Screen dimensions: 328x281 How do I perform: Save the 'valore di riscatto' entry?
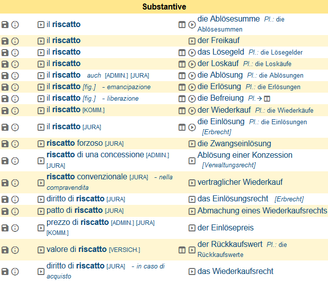(5, 250)
